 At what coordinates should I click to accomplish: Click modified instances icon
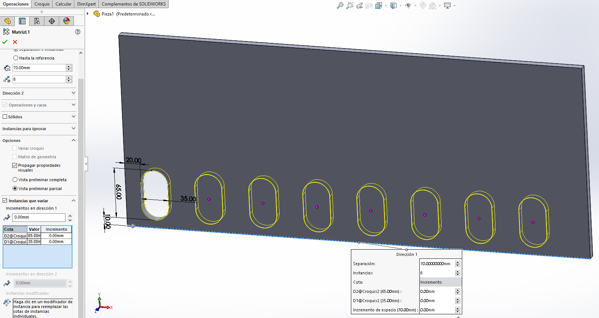tap(7, 302)
